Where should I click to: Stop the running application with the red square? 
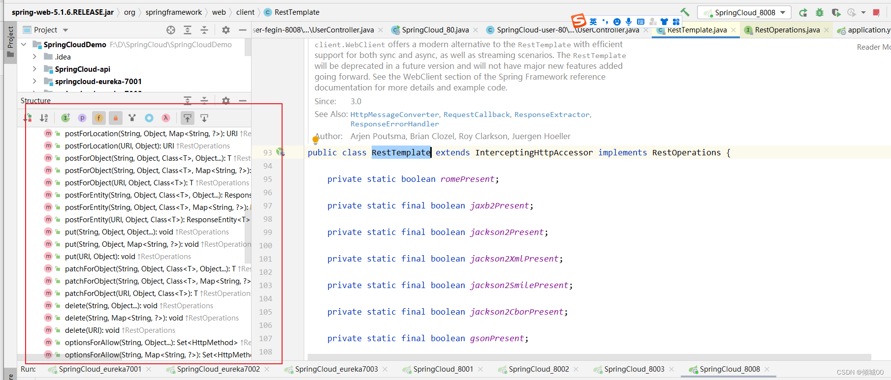point(876,12)
